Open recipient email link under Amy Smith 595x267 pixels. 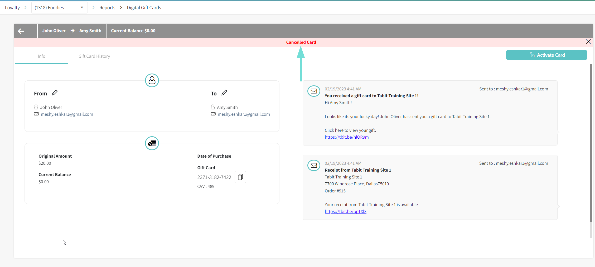pos(244,114)
